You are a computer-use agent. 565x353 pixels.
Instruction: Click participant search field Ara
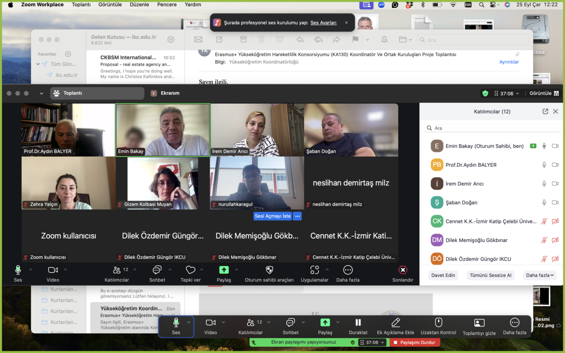point(491,128)
